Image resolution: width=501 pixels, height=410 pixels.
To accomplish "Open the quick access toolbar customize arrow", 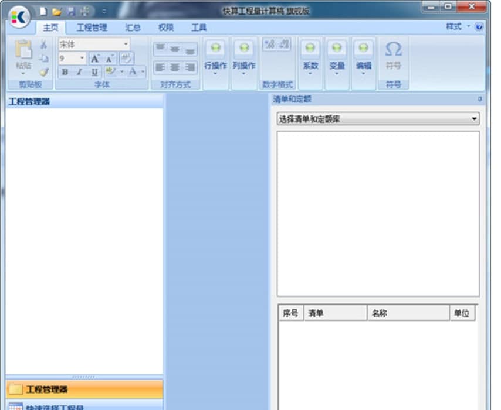I will (104, 12).
